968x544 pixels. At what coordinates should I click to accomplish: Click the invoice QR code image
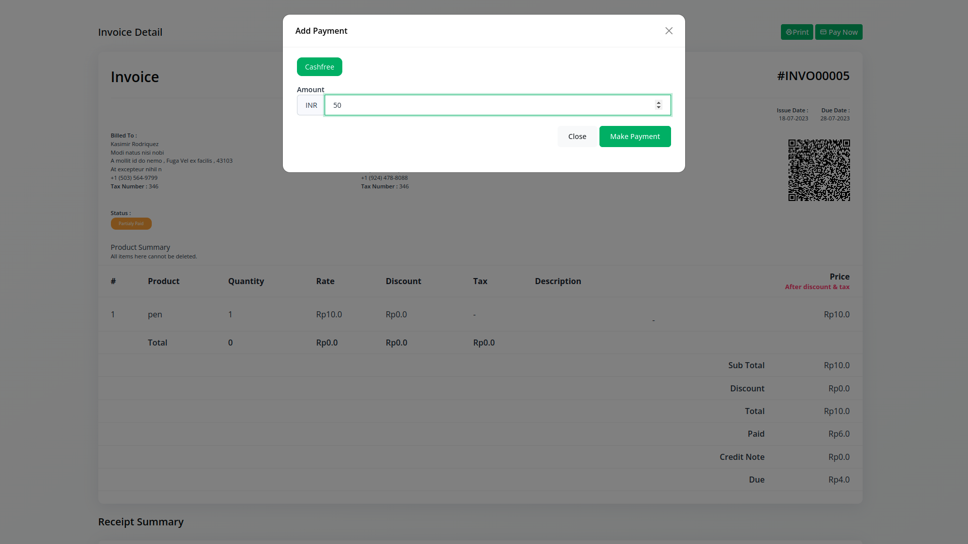[x=819, y=170]
